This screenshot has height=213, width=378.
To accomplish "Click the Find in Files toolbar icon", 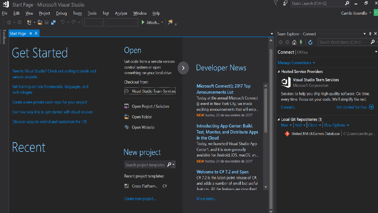I will pos(170,22).
